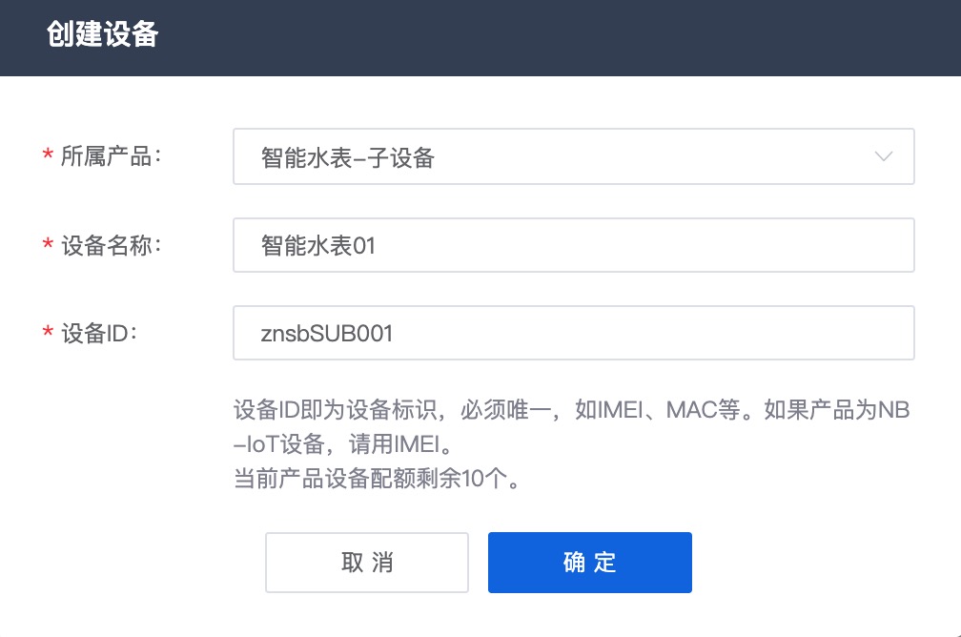Viewport: 961px width, 637px height.
Task: Click the 取消 cancel button
Action: [366, 563]
